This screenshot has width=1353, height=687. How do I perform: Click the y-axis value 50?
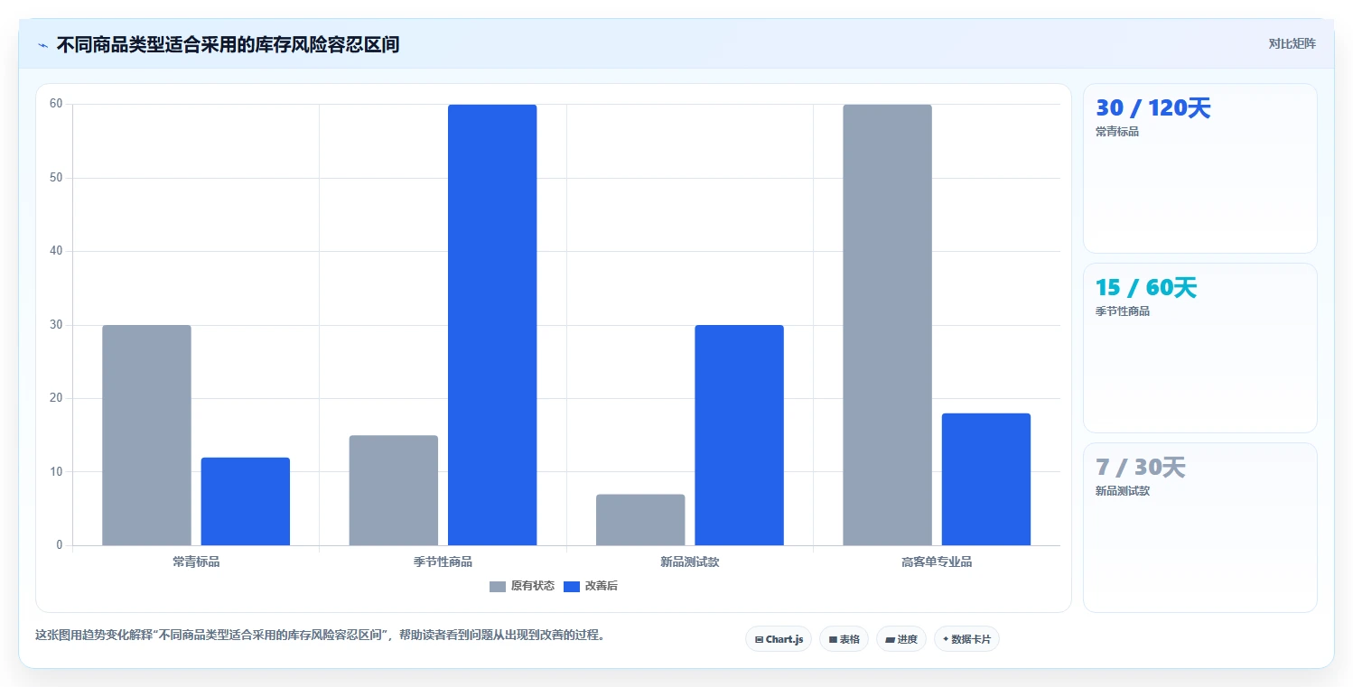pos(56,178)
